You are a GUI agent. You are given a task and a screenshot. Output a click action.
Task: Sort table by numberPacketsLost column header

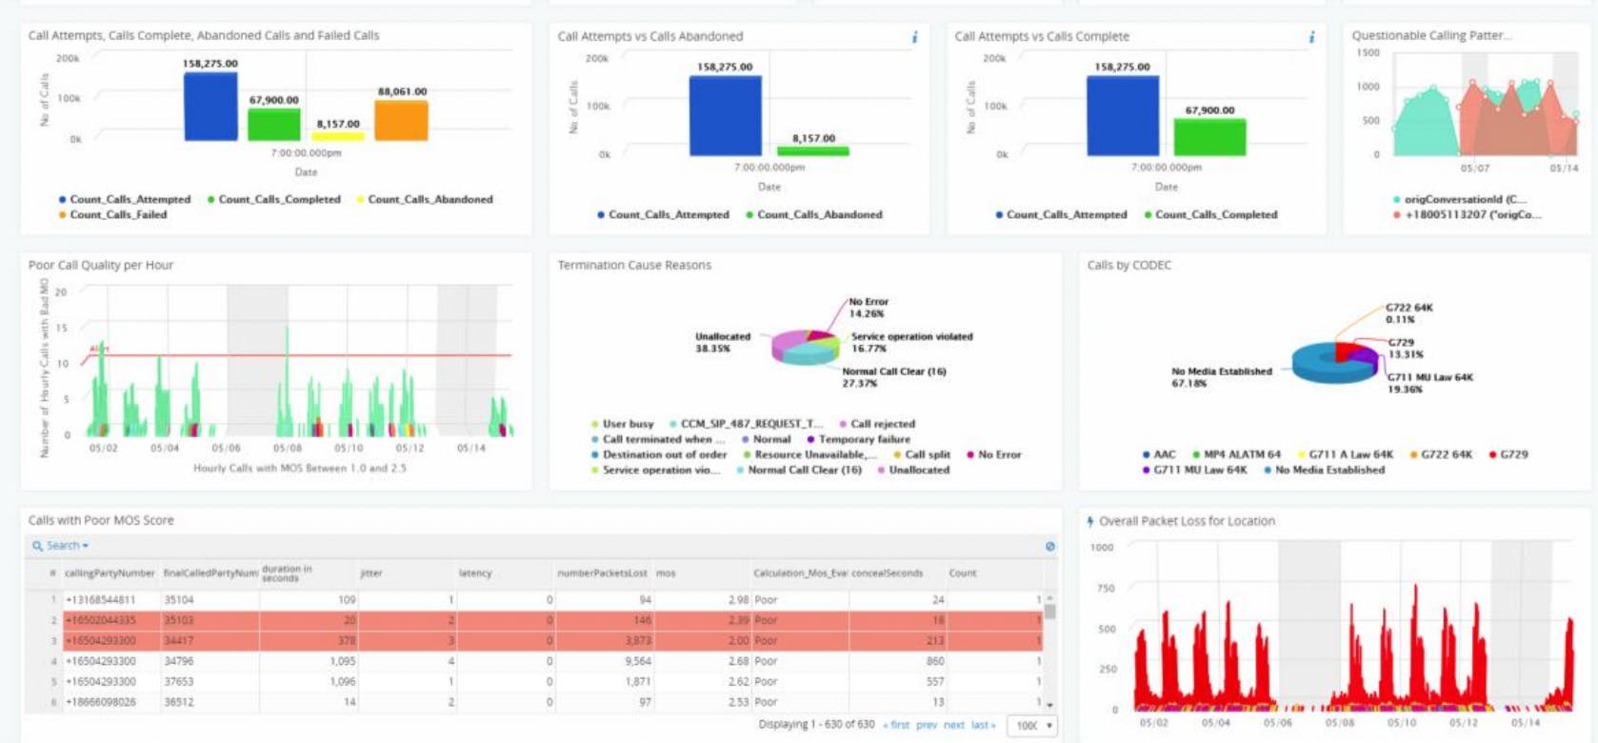click(x=602, y=573)
